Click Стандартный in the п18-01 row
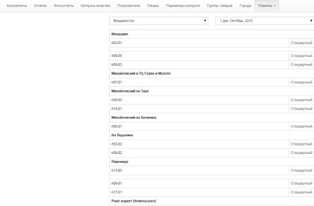Viewport: 314px width, 206px height. click(302, 109)
